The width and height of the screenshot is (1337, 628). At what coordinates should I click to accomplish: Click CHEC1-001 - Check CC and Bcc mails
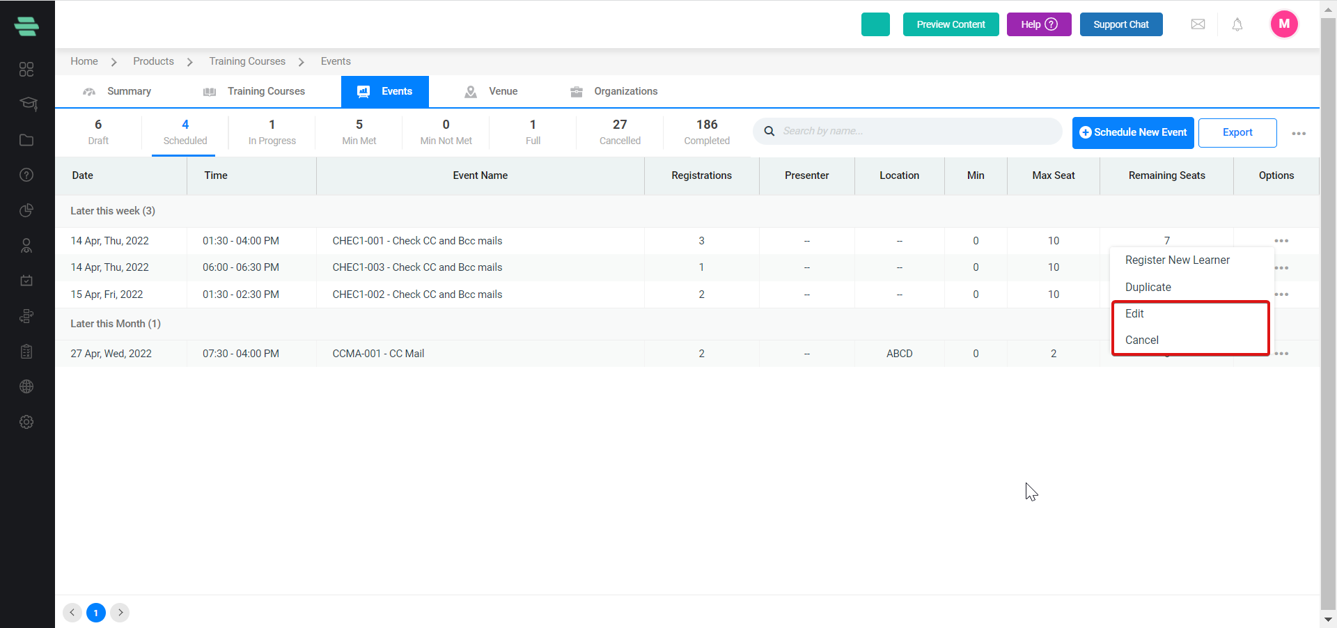[x=417, y=241]
